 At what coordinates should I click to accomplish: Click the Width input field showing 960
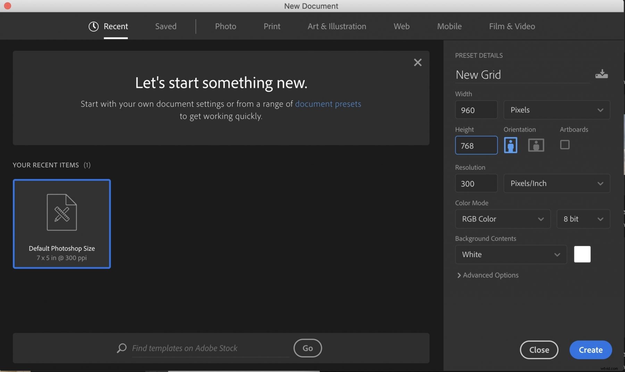[x=476, y=110]
